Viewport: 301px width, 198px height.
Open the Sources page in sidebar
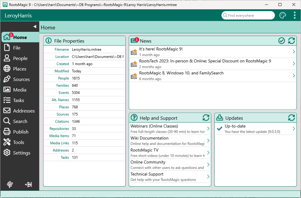21,79
